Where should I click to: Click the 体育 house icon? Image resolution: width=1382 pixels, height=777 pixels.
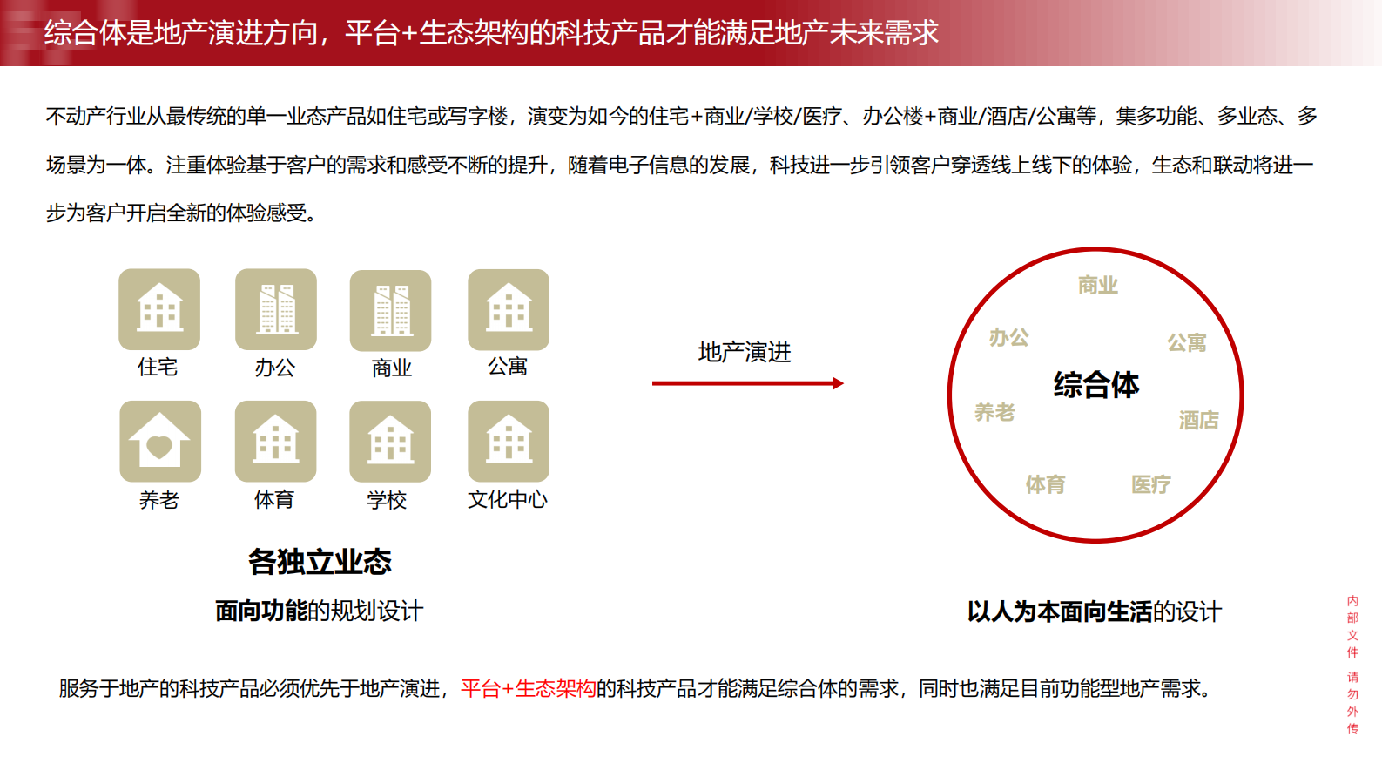pyautogui.click(x=275, y=441)
